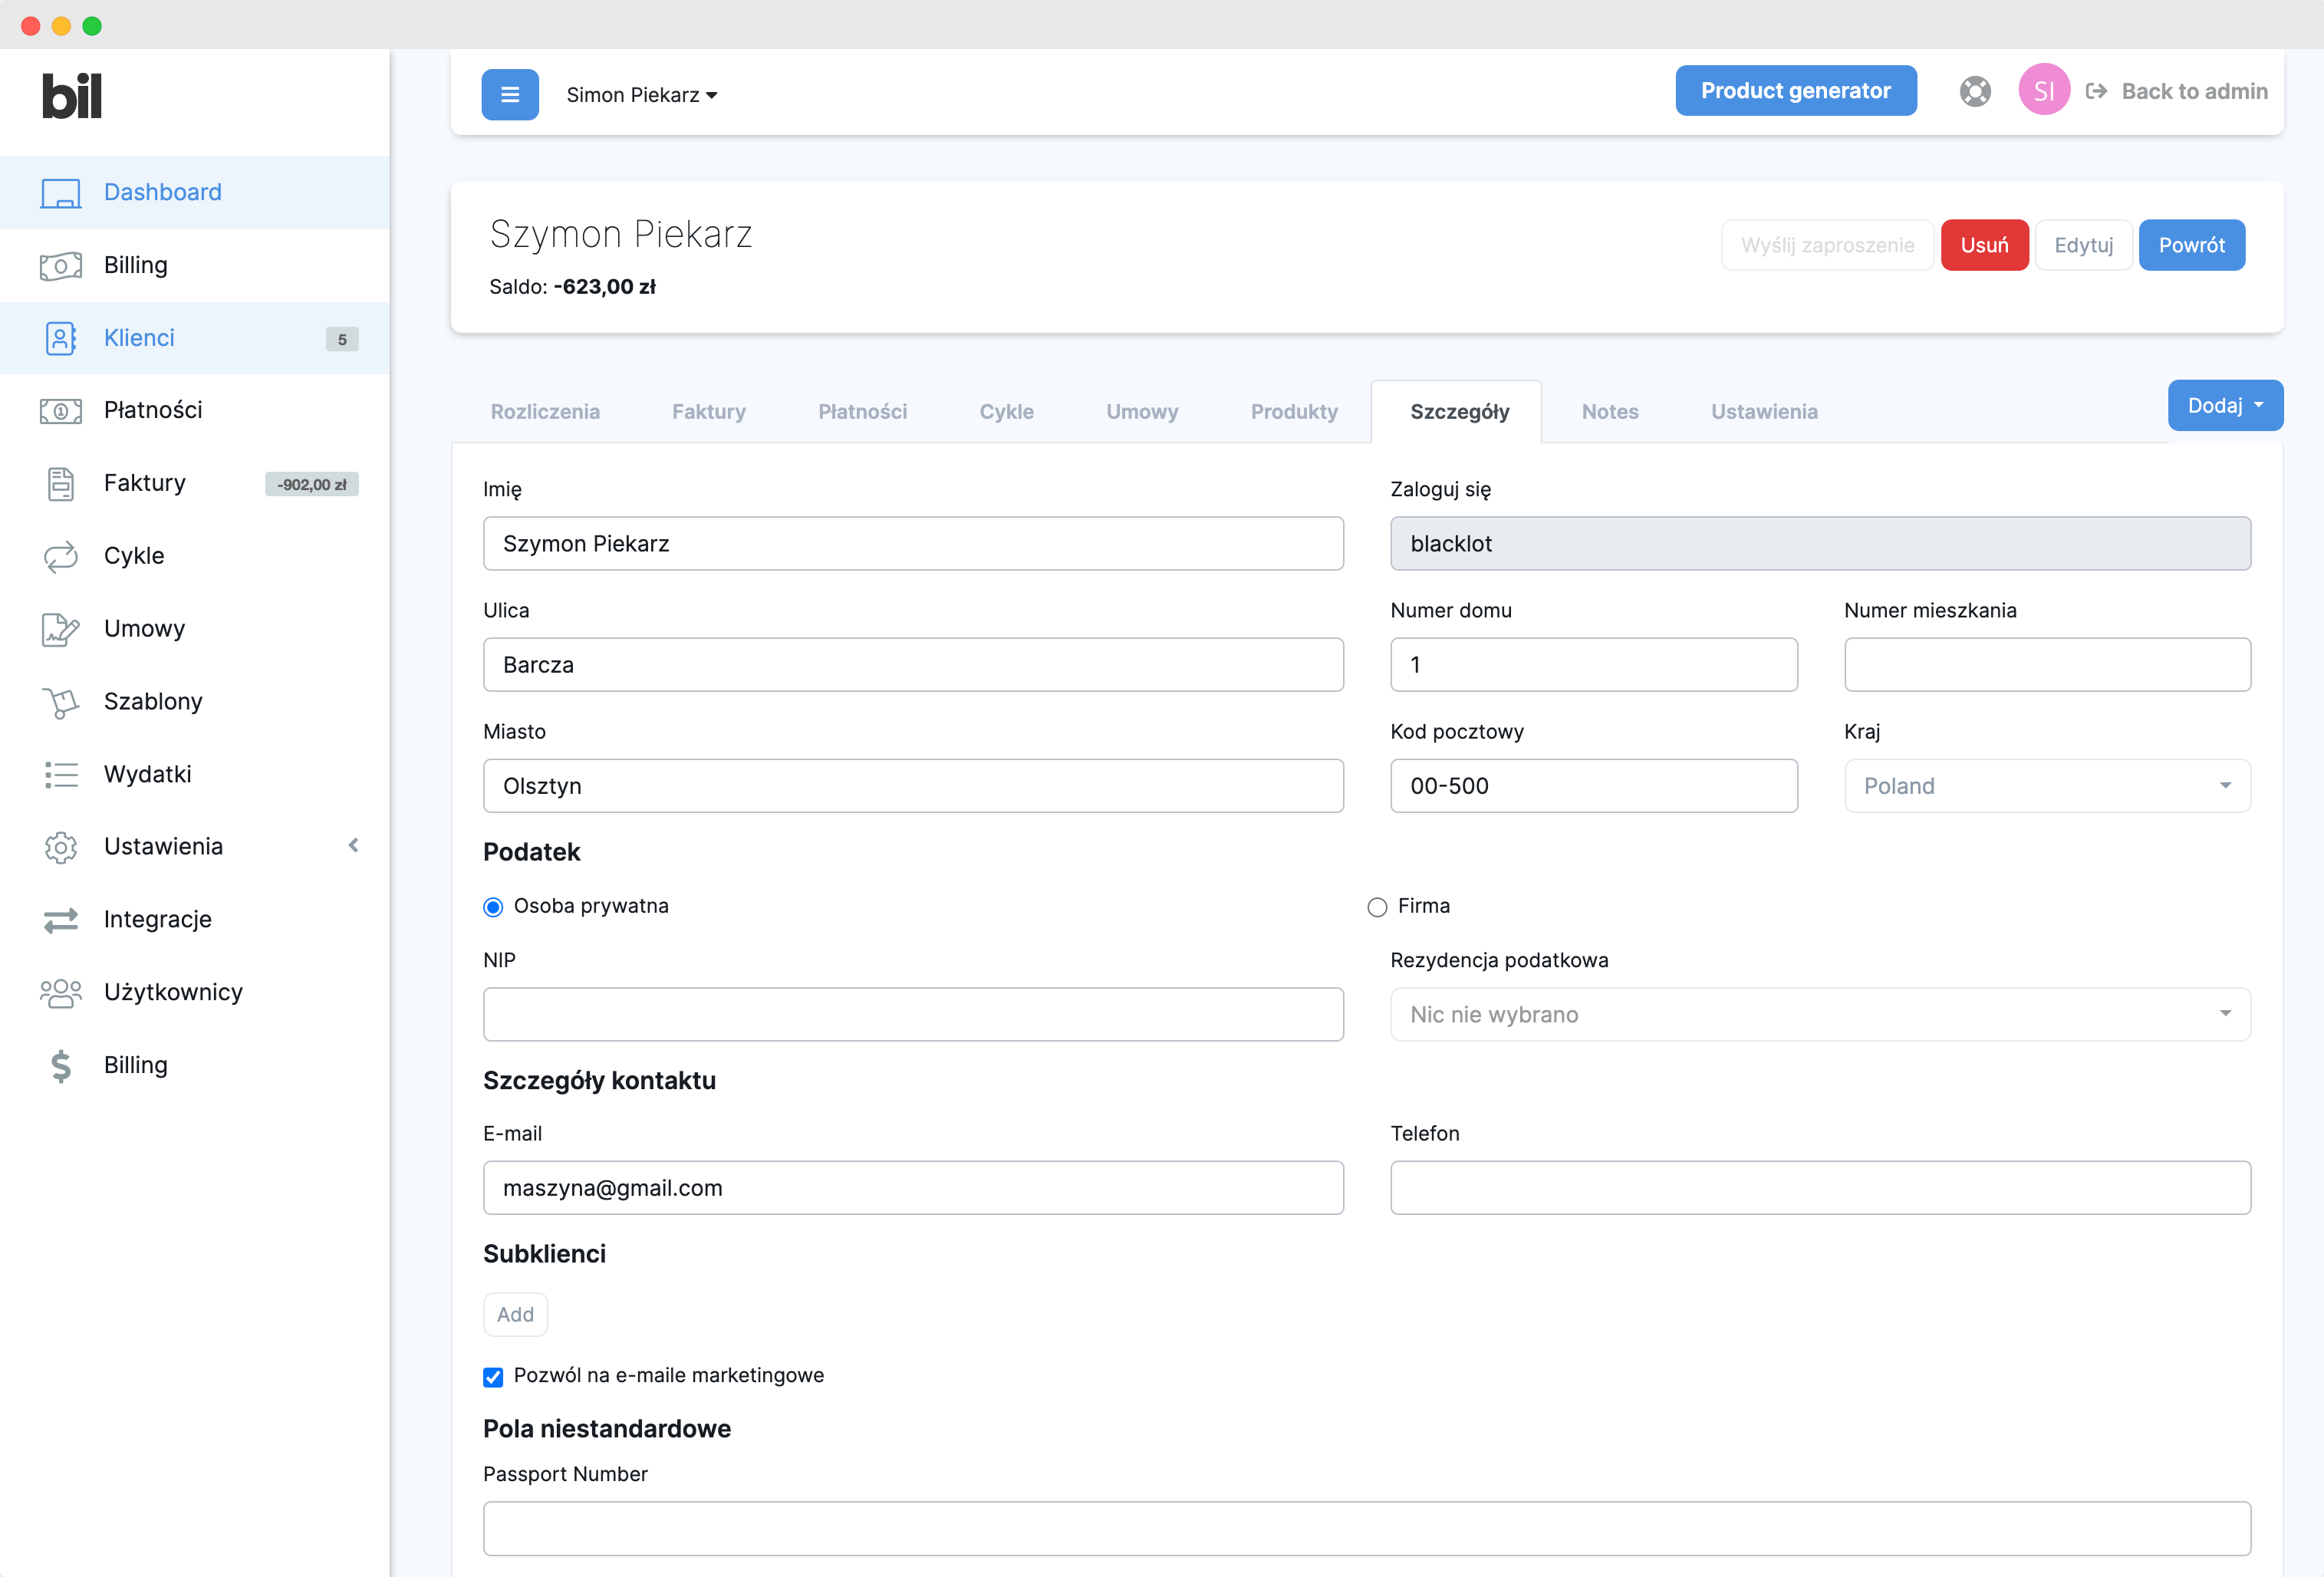Open Cykle from the sidebar
This screenshot has width=2324, height=1577.
click(x=134, y=556)
